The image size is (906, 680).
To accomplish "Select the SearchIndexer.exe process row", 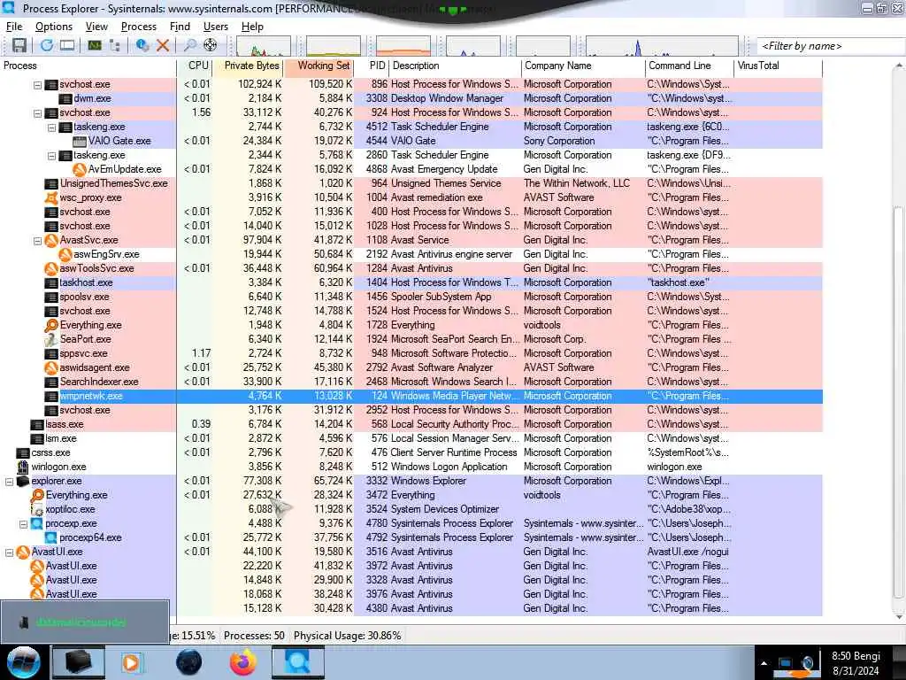I will [x=411, y=382].
